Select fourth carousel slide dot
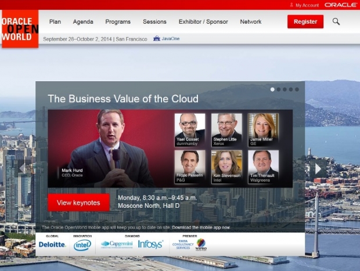Image resolution: width=360 pixels, height=271 pixels. coord(291,89)
